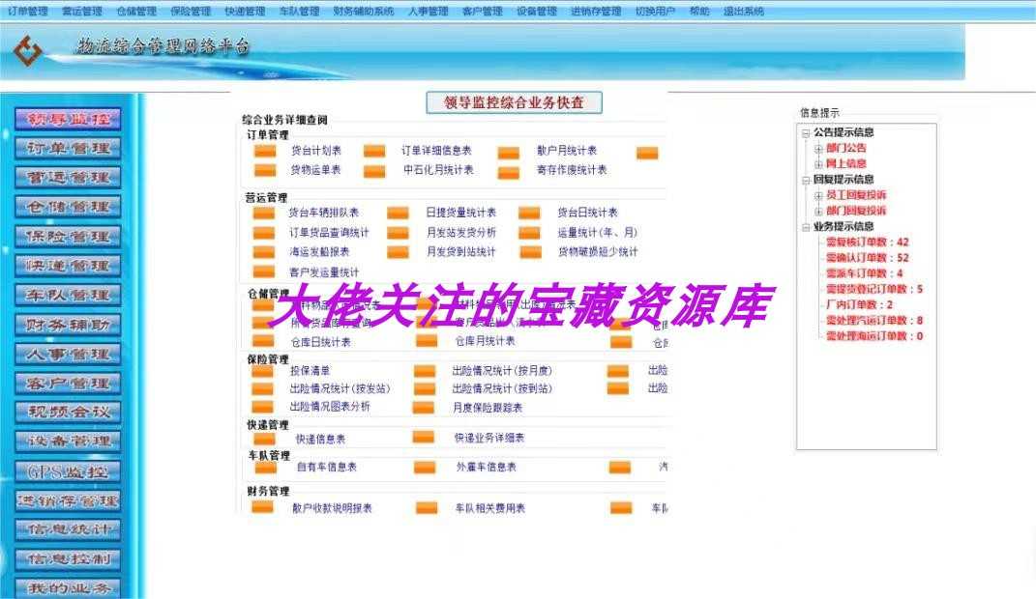Select tree item 厂内订单数：2
This screenshot has width=1036, height=599.
pos(860,304)
